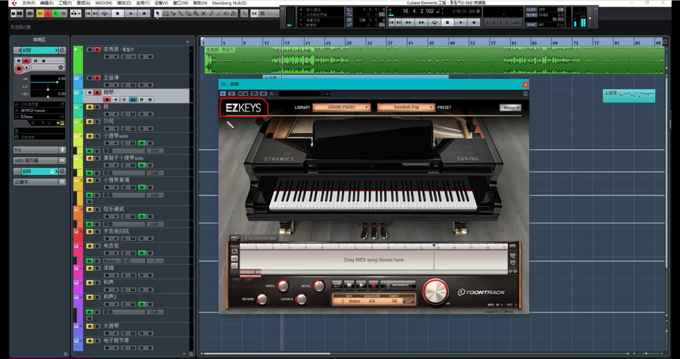Image resolution: width=680 pixels, height=359 pixels.
Task: Toggle the SYNC button on transport
Action: point(532,25)
